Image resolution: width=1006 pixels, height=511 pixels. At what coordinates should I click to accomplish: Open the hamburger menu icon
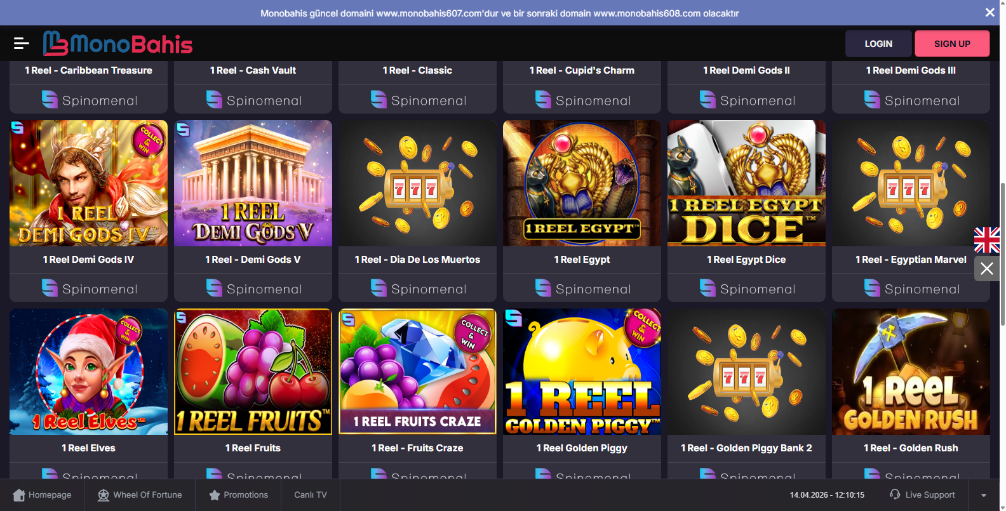coord(21,43)
